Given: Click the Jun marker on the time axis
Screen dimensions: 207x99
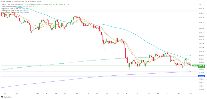Looking at the screenshot, I should coord(118,94).
